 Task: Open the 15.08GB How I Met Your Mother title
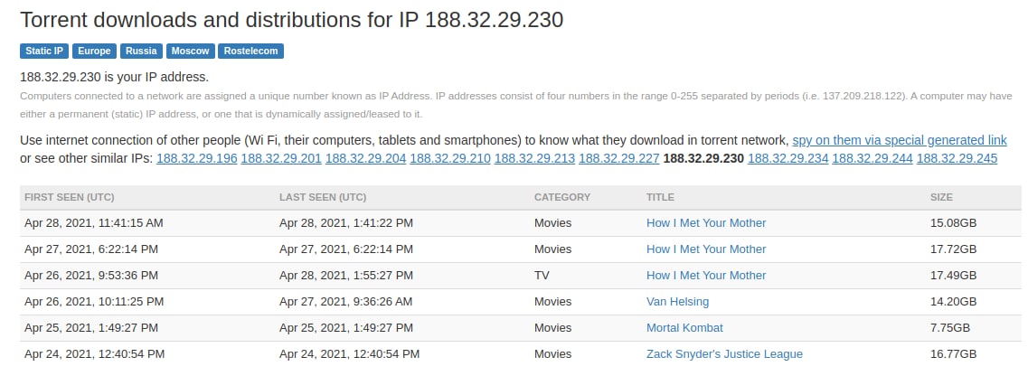pyautogui.click(x=706, y=222)
